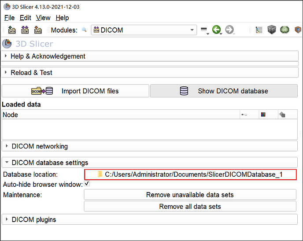Viewport: 303px width, 241px height.
Task: Open the Modules DICOM dropdown
Action: click(x=144, y=30)
